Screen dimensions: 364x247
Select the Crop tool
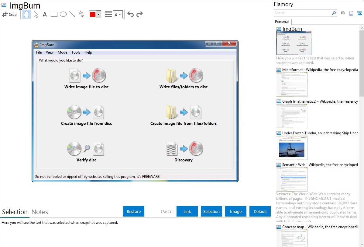tap(9, 14)
